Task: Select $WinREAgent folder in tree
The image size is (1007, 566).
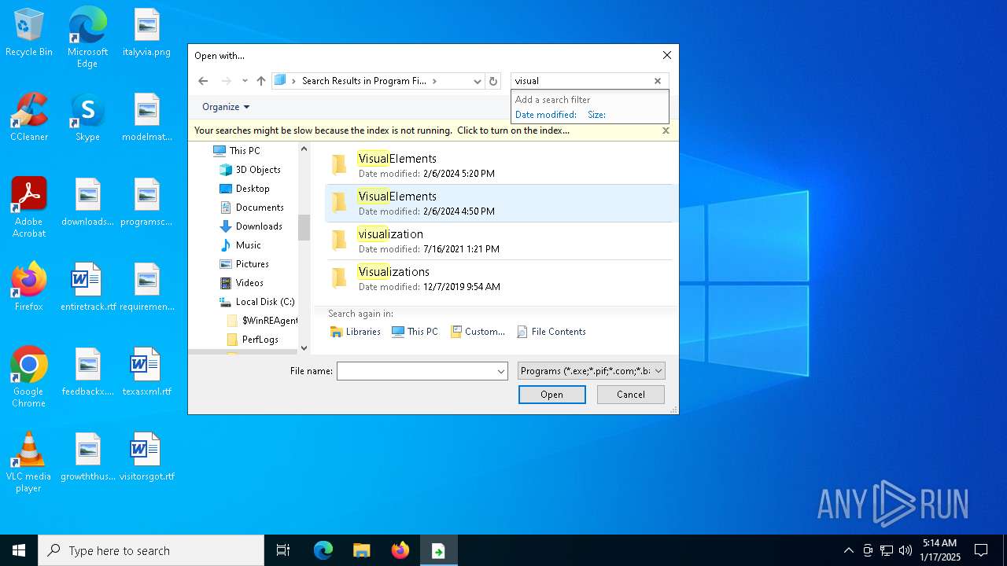Action: tap(262, 321)
